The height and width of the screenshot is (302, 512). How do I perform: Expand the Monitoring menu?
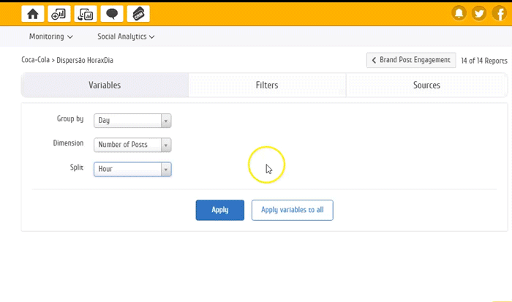pyautogui.click(x=50, y=37)
